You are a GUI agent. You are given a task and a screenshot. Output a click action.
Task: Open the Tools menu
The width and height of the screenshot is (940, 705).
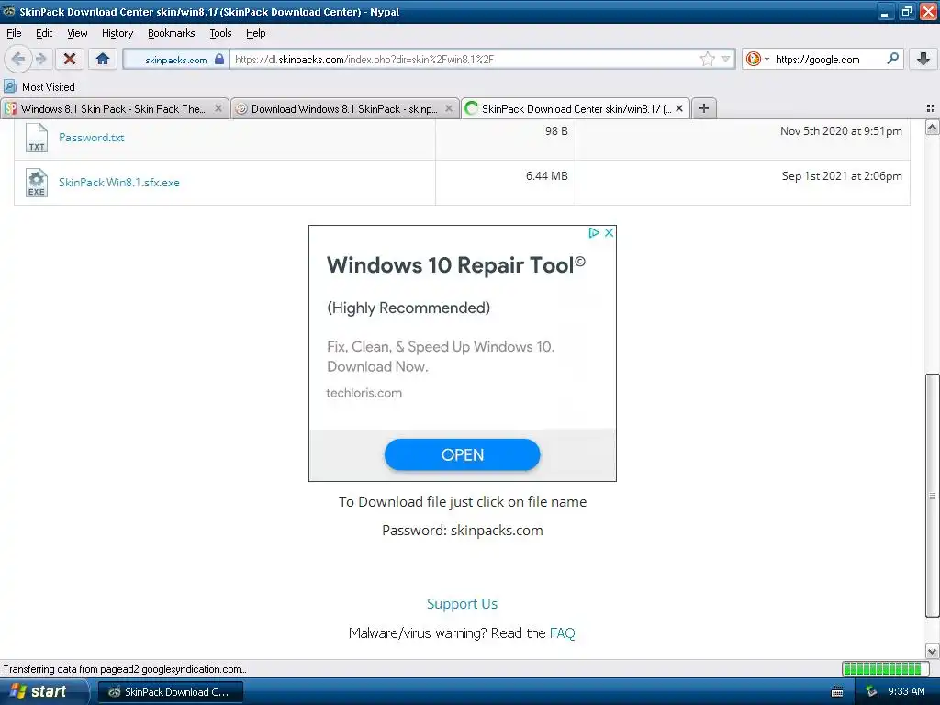coord(220,33)
